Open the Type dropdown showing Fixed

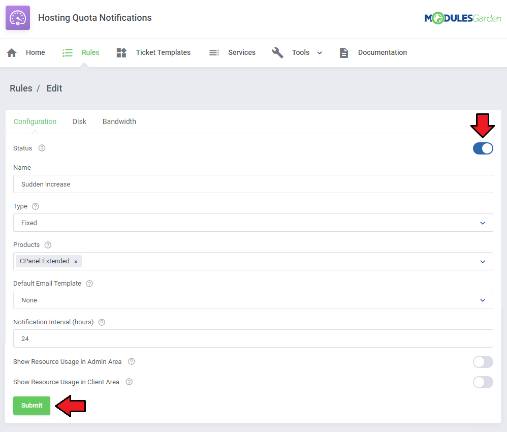(253, 223)
